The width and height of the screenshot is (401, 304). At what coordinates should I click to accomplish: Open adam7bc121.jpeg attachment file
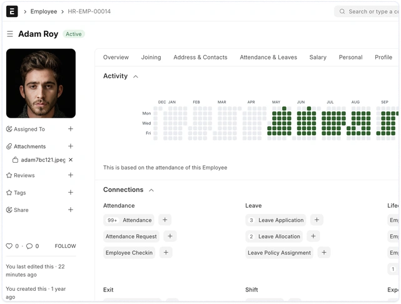pos(43,160)
